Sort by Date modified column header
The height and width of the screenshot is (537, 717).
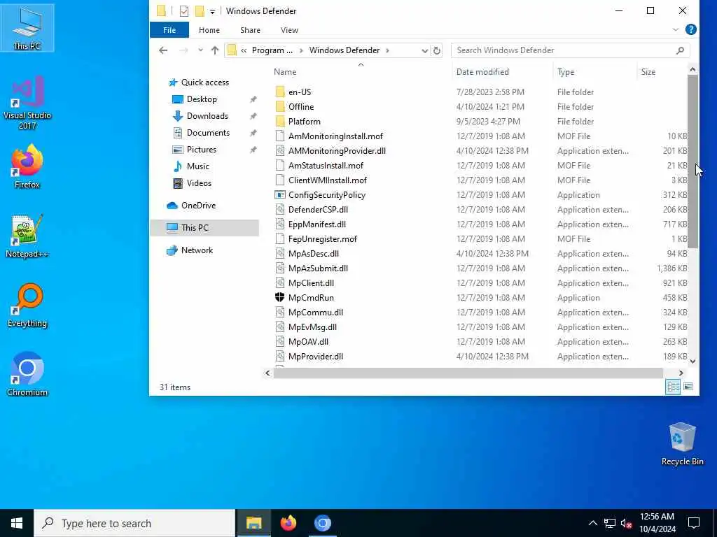click(x=482, y=72)
